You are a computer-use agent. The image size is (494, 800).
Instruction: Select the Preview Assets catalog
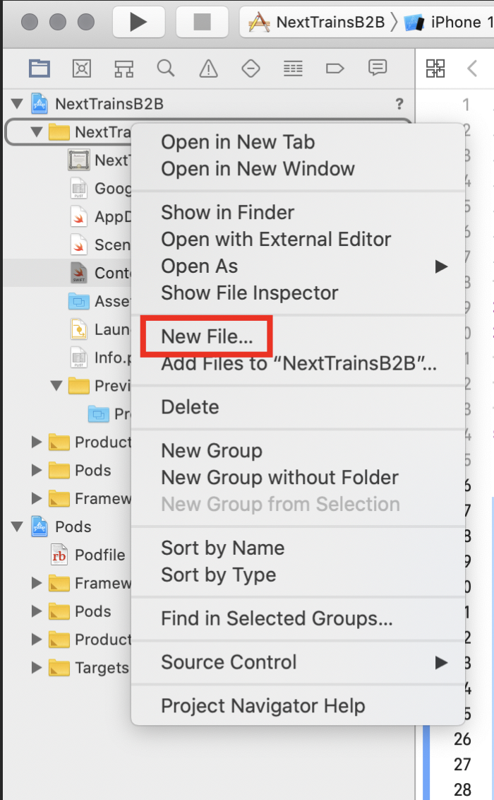coord(110,413)
